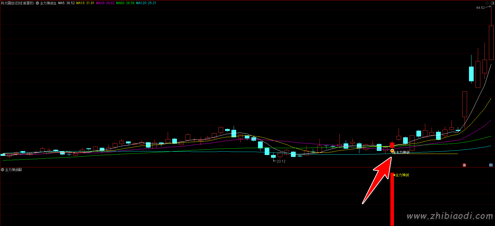Click the red signal bar in sub-chart
This screenshot has height=226, width=495.
tap(392, 199)
